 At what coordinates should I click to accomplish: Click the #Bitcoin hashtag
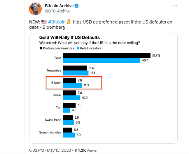tap(56, 22)
